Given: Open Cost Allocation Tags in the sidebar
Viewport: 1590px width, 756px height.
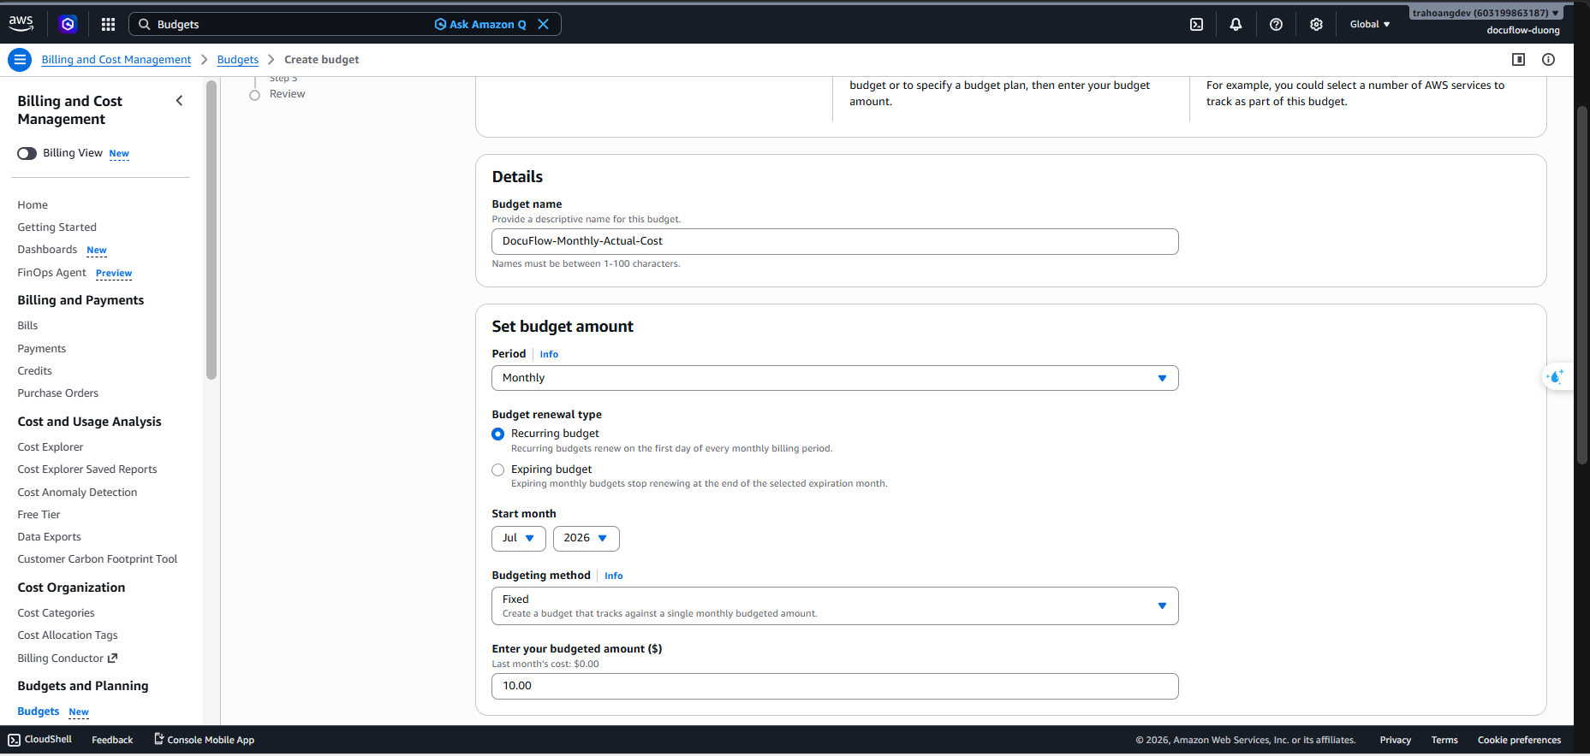Looking at the screenshot, I should [x=68, y=635].
